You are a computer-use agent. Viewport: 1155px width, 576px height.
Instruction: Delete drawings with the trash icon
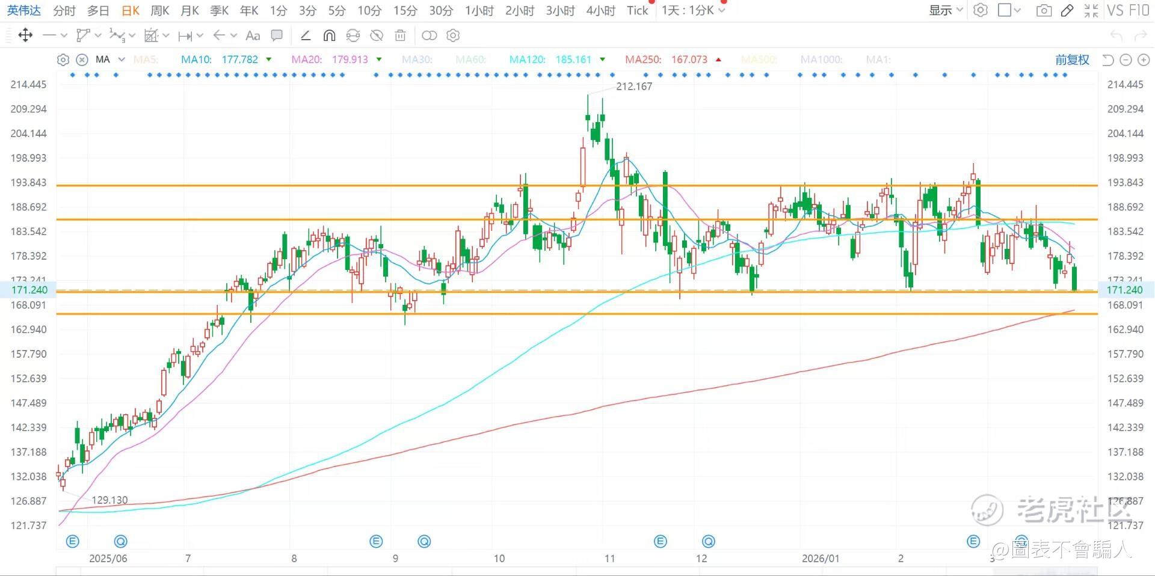click(400, 35)
